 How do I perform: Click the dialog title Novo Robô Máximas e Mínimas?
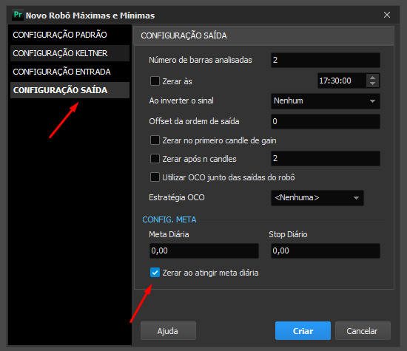point(90,16)
